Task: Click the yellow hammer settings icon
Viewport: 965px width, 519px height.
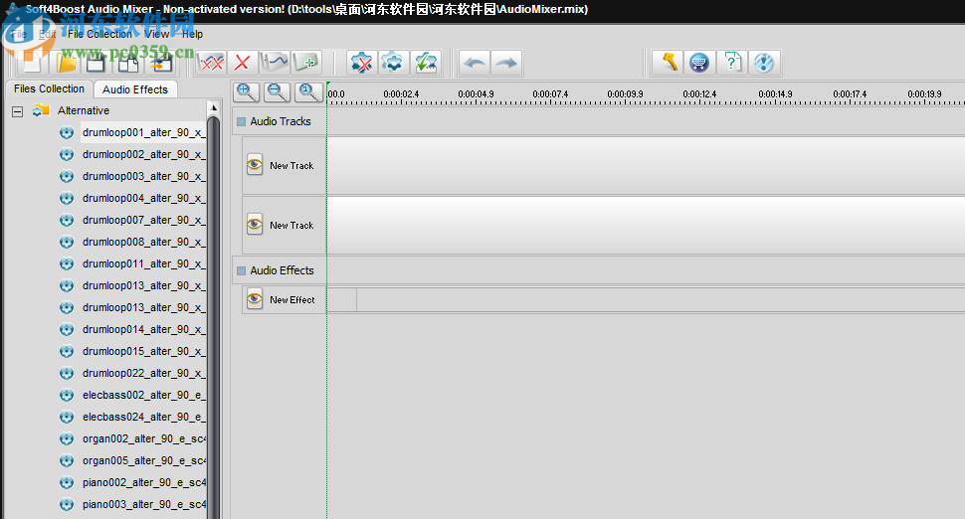Action: [669, 63]
